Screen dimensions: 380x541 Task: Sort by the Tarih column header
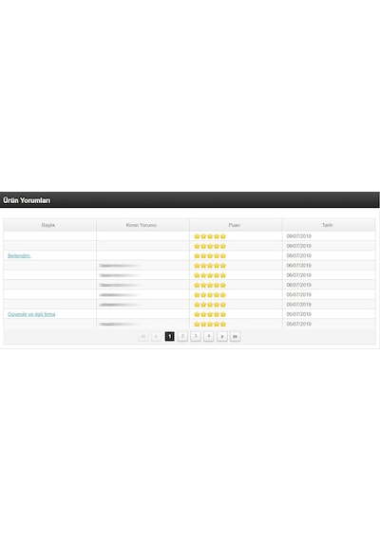pyautogui.click(x=328, y=225)
